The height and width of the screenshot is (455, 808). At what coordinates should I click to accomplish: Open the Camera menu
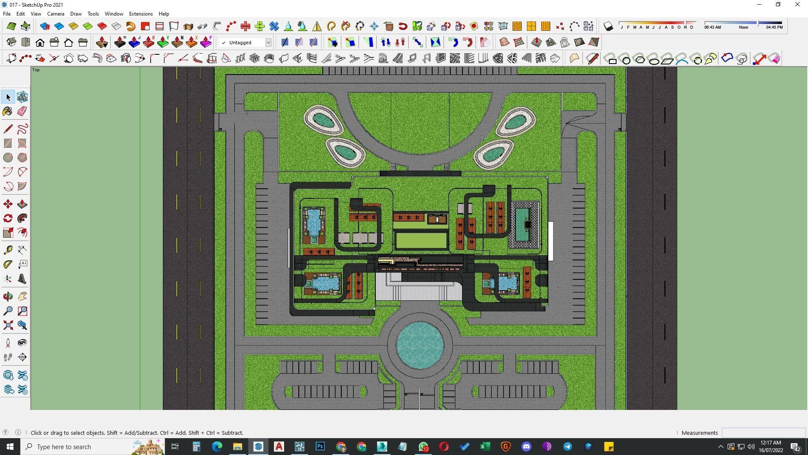(x=56, y=14)
